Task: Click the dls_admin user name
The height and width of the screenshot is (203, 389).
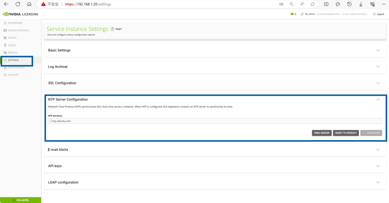Action: click(310, 14)
